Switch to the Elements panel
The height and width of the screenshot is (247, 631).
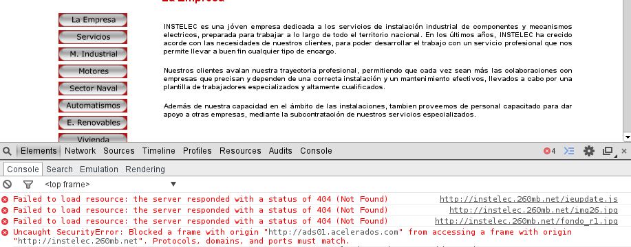tap(39, 151)
